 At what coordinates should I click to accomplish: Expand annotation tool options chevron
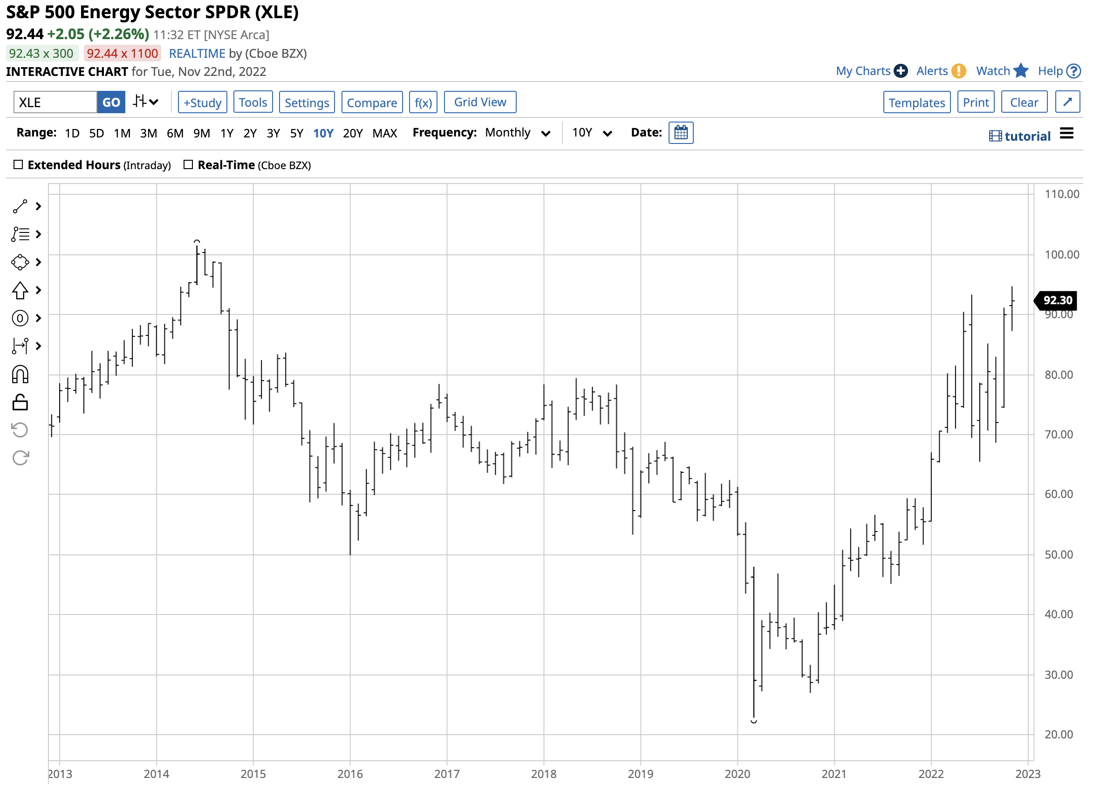39,234
